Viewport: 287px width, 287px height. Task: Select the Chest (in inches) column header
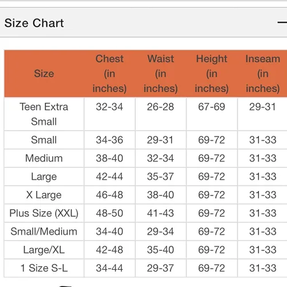110,74
